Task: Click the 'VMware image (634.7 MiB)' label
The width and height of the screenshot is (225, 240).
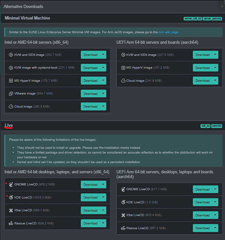Action: [x=34, y=94]
